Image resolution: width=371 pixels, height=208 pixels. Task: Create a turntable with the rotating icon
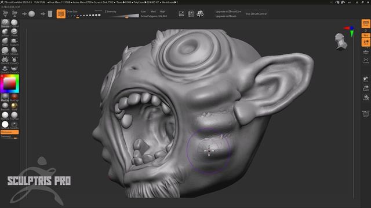[200, 14]
